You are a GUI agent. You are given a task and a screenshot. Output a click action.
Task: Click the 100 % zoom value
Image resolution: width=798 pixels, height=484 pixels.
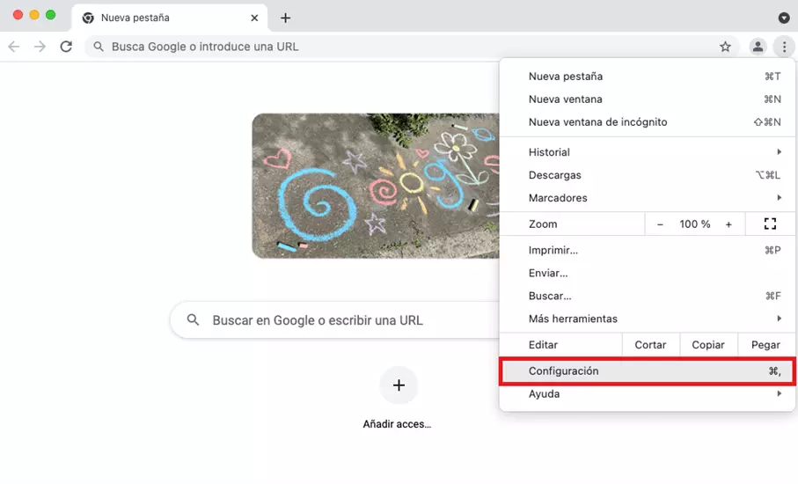pos(695,224)
